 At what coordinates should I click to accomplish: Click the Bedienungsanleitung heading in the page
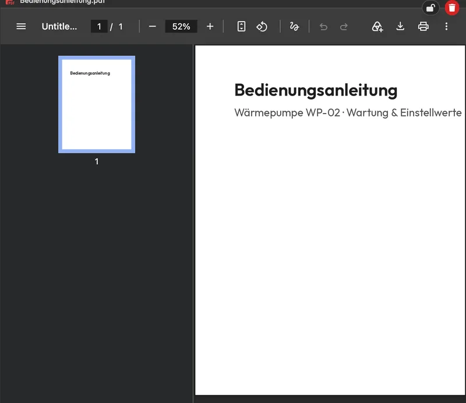(316, 90)
